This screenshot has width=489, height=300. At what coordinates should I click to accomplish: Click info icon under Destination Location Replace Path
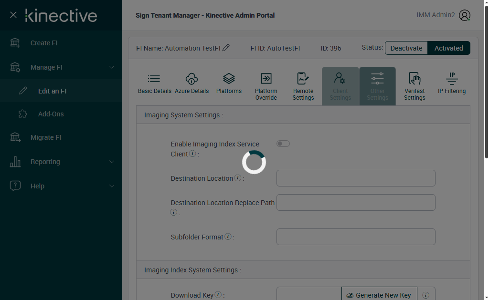[x=174, y=212]
